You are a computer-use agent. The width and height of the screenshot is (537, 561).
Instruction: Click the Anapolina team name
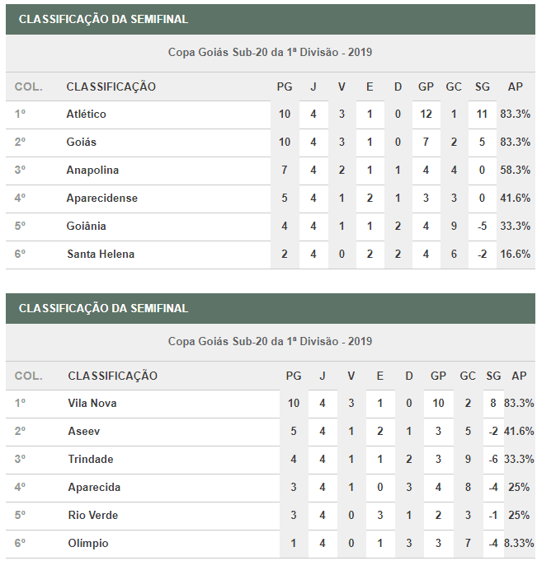[92, 171]
